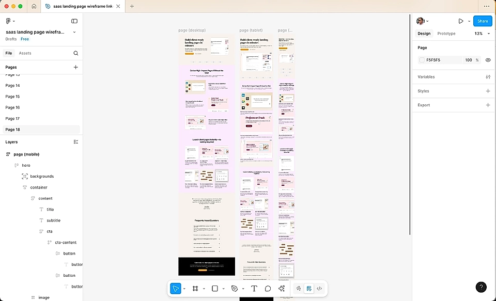The image size is (496, 301).
Task: Switch to Dev Mode toggle
Action: coord(319,289)
